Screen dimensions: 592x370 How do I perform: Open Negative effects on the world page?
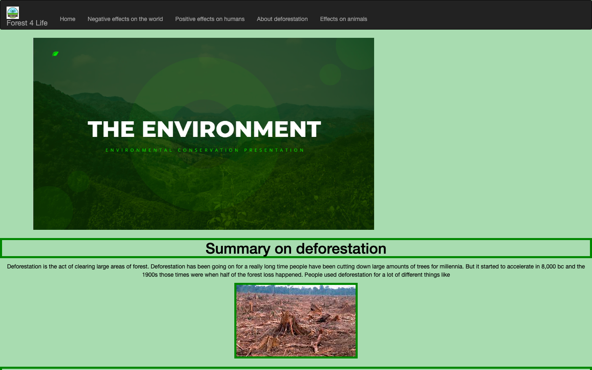click(x=125, y=19)
